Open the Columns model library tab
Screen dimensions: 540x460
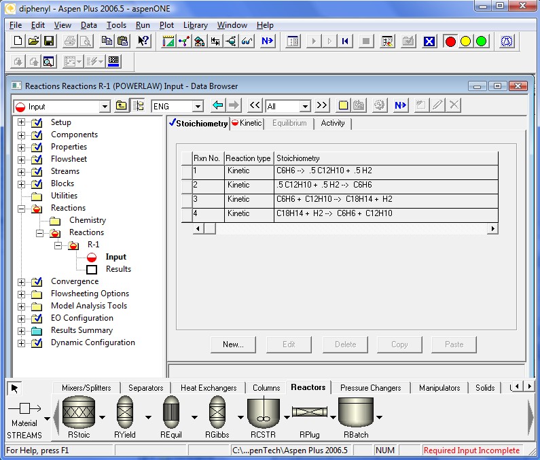click(x=266, y=388)
